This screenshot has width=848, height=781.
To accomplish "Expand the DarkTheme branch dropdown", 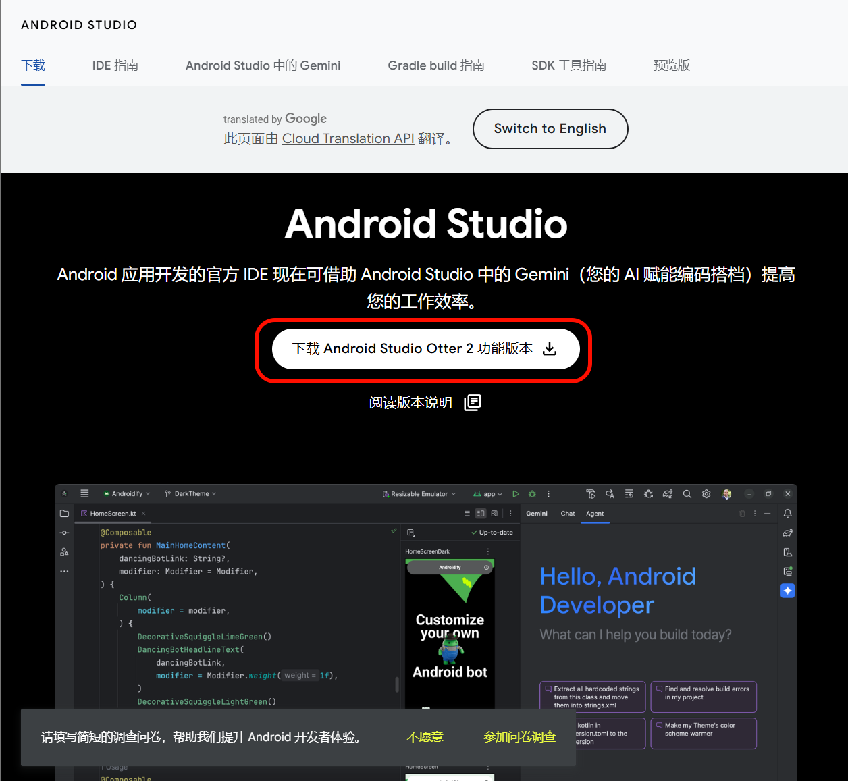I will pyautogui.click(x=191, y=494).
